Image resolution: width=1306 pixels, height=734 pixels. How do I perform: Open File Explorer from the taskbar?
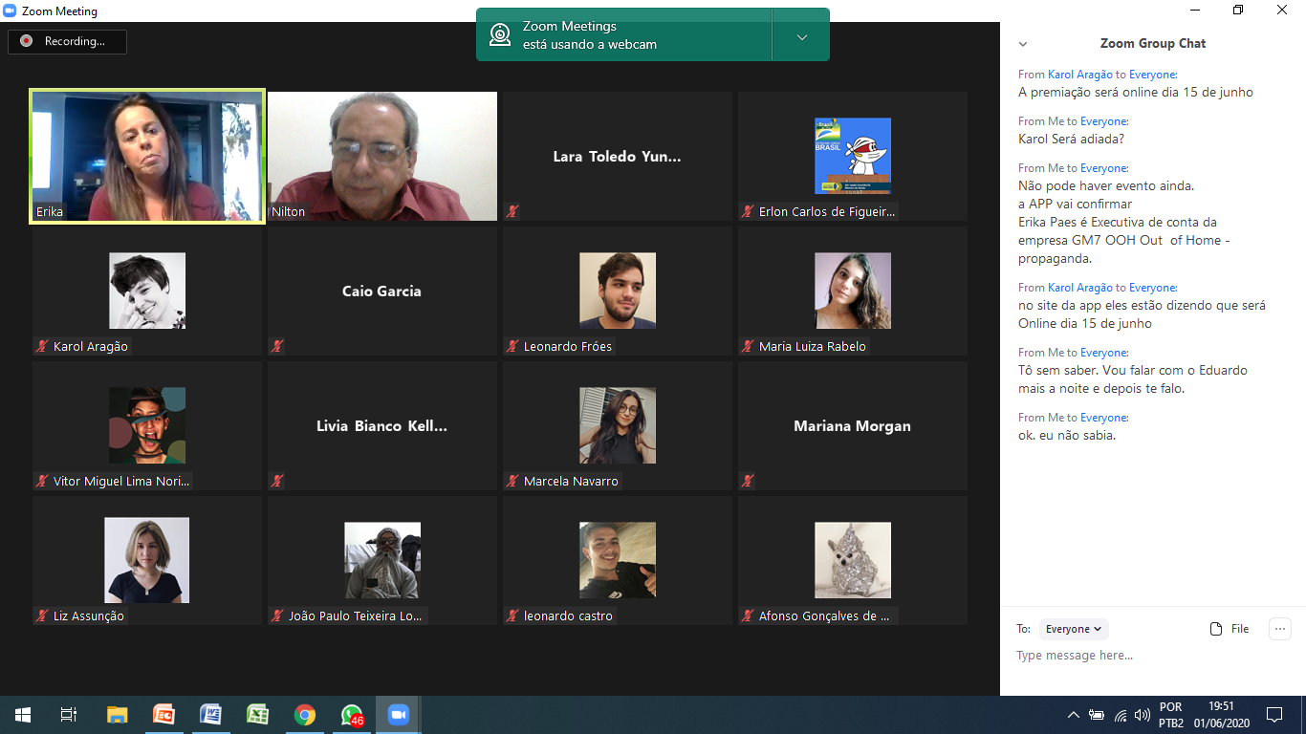(117, 715)
